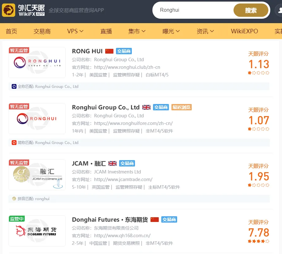Click the 公司名称: 东海期货有限责任公司 text
Viewport: 282px width, 254px height.
click(105, 228)
